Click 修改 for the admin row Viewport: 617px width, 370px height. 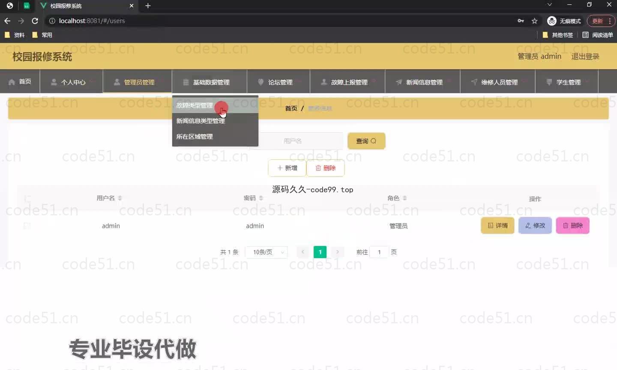tap(535, 225)
